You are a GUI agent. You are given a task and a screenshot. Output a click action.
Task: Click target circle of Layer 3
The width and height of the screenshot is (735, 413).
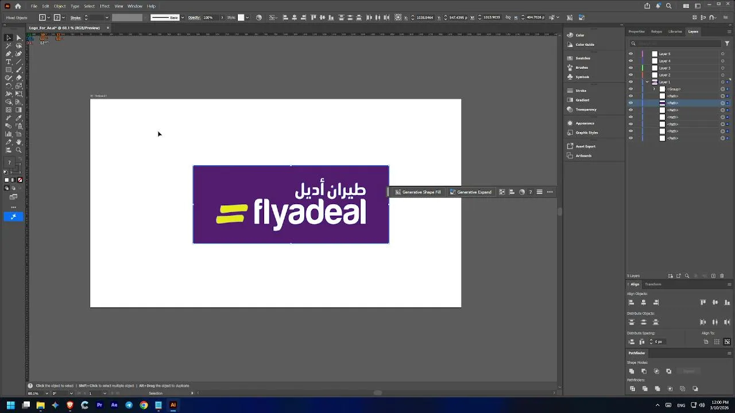[x=723, y=68]
